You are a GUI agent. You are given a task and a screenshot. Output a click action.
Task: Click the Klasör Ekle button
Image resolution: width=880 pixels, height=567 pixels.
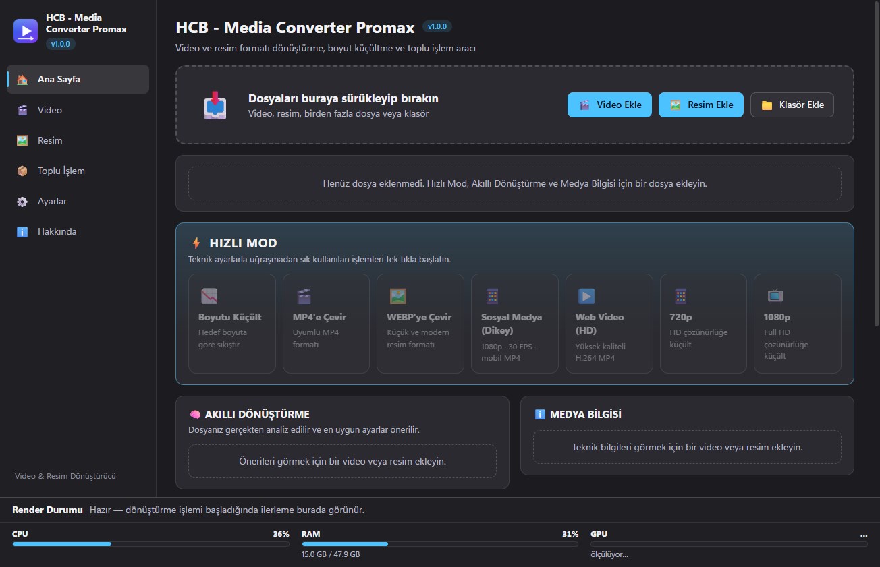click(792, 105)
